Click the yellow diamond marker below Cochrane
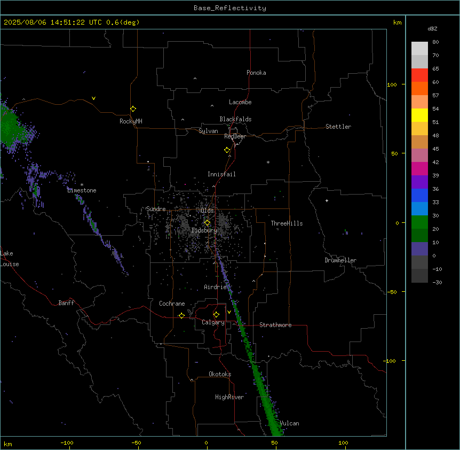 (x=181, y=315)
